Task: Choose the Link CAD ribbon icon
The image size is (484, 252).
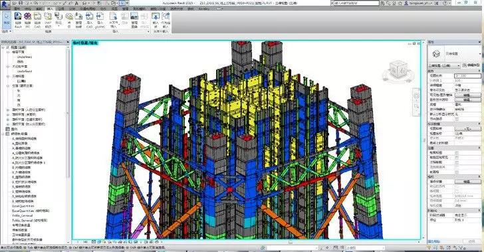Action: pos(38,20)
